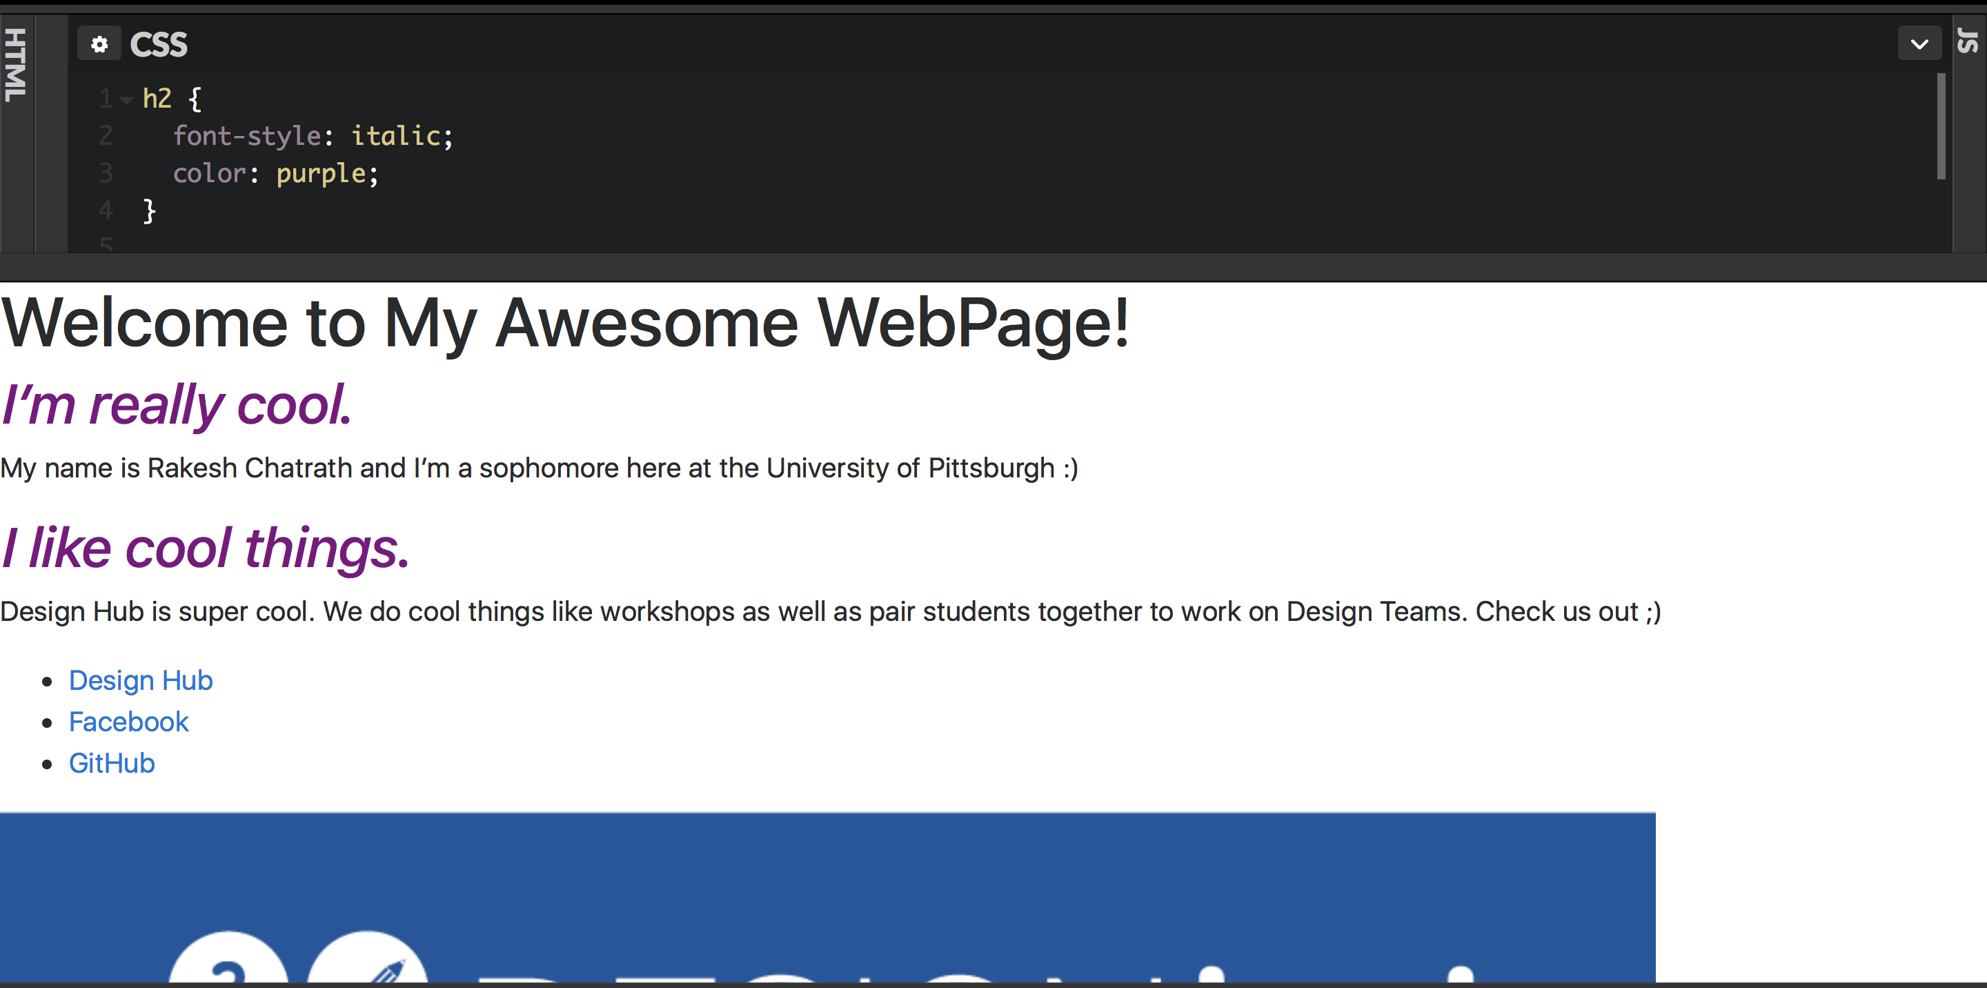Image resolution: width=1987 pixels, height=988 pixels.
Task: Click the paragraph about Design Hub workshops
Action: [x=831, y=611]
